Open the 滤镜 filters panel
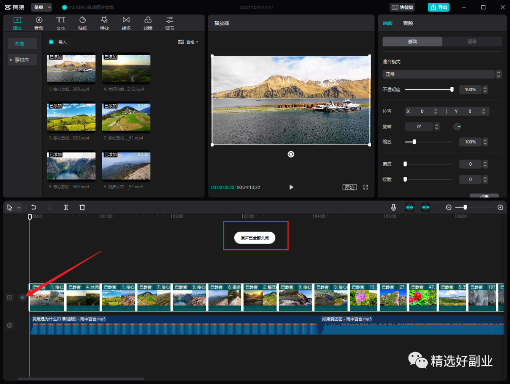510x384 pixels. (148, 23)
